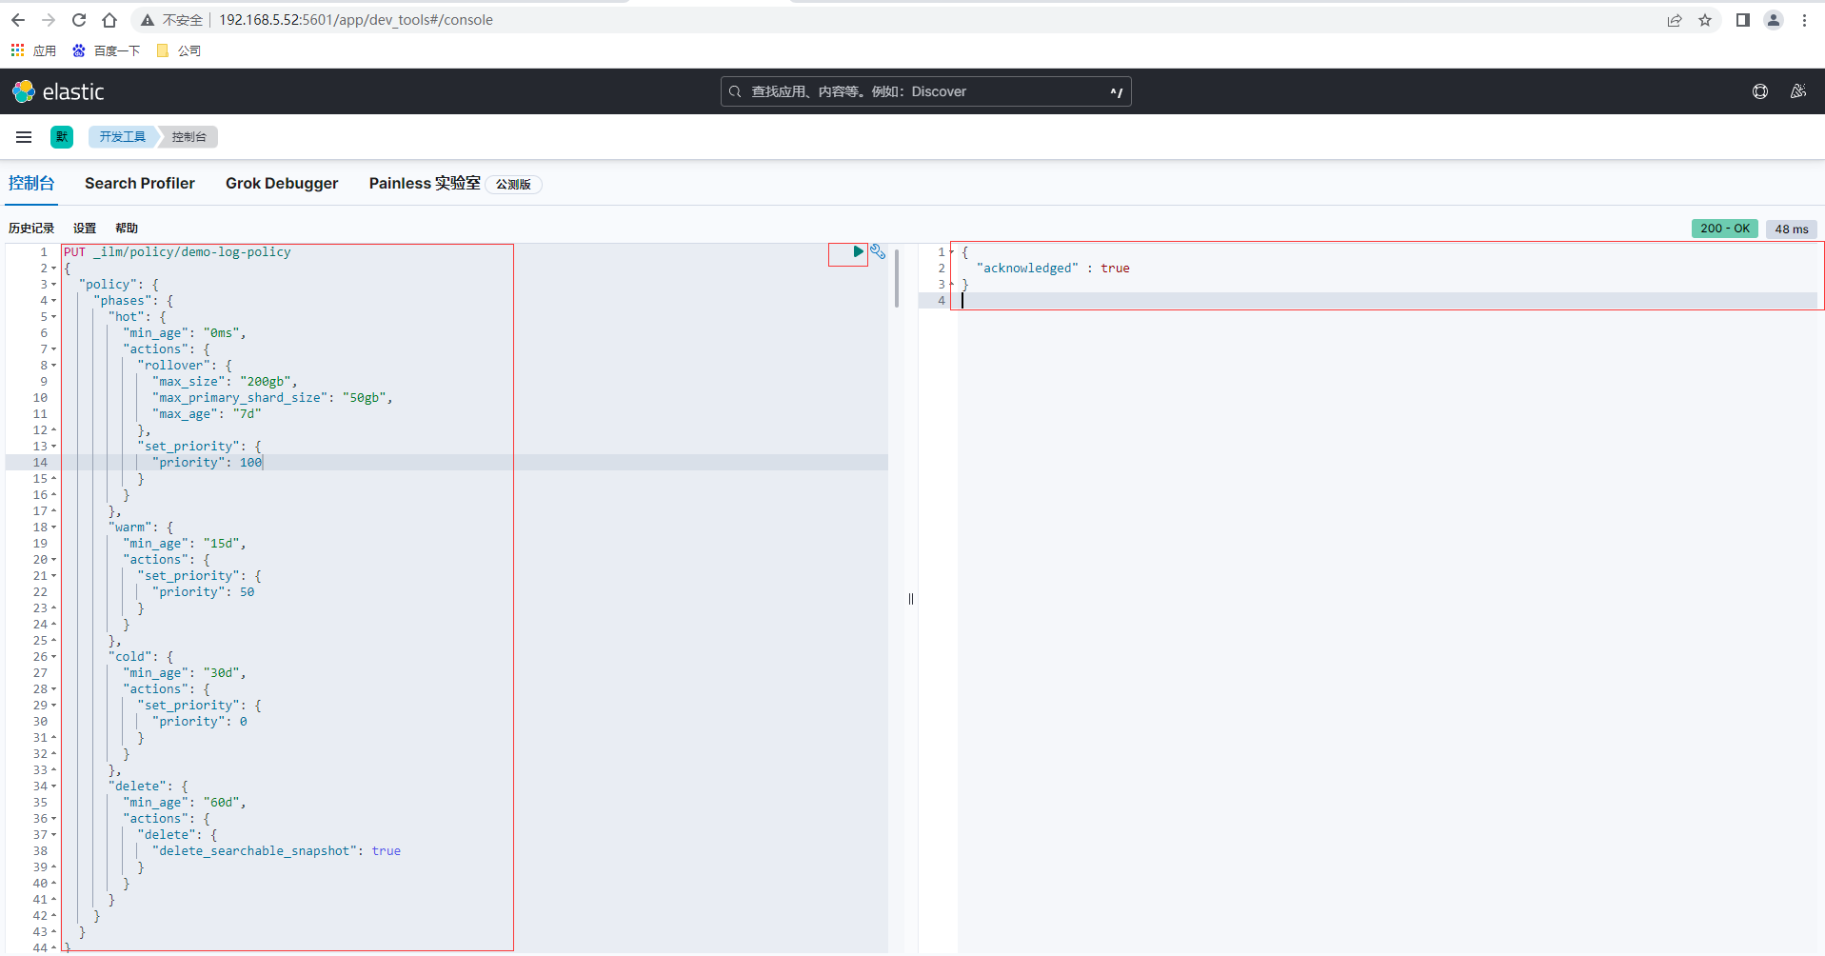1825x956 pixels.
Task: Click the 48 ms response time badge
Action: [x=1792, y=229]
